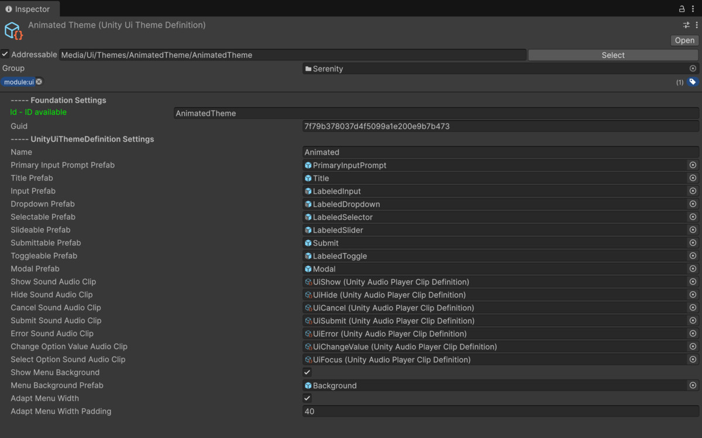Open object picker for UiError clip
Screen dimensions: 702x438
pyautogui.click(x=693, y=333)
